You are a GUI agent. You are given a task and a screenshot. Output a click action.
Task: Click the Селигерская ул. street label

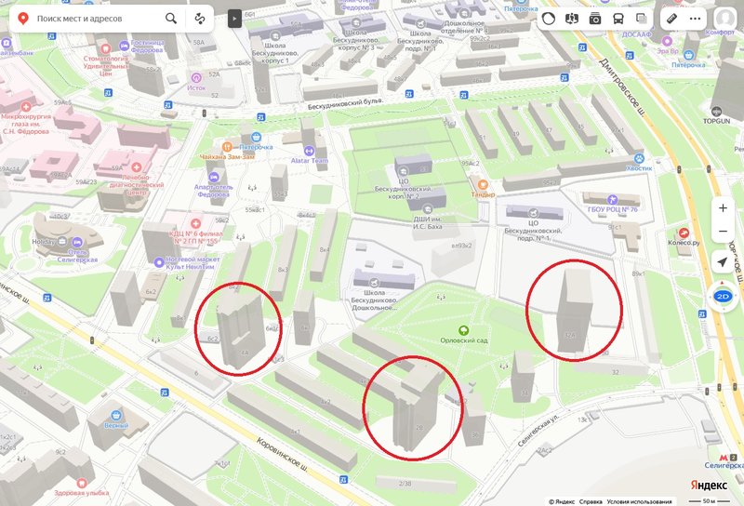[538, 430]
